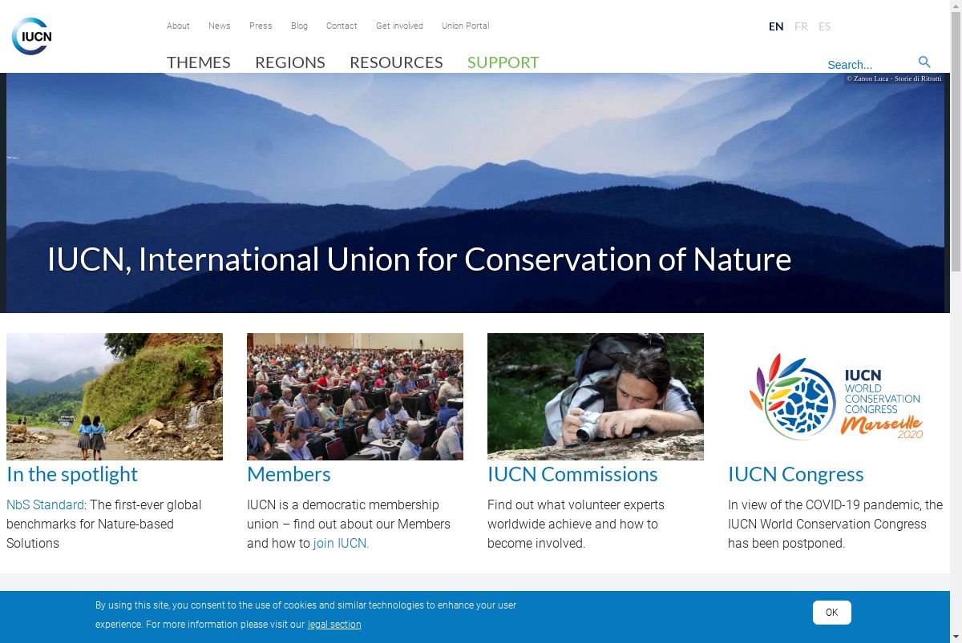Open the World Conservation Congress Marseille logo
This screenshot has width=962, height=643.
pyautogui.click(x=836, y=396)
